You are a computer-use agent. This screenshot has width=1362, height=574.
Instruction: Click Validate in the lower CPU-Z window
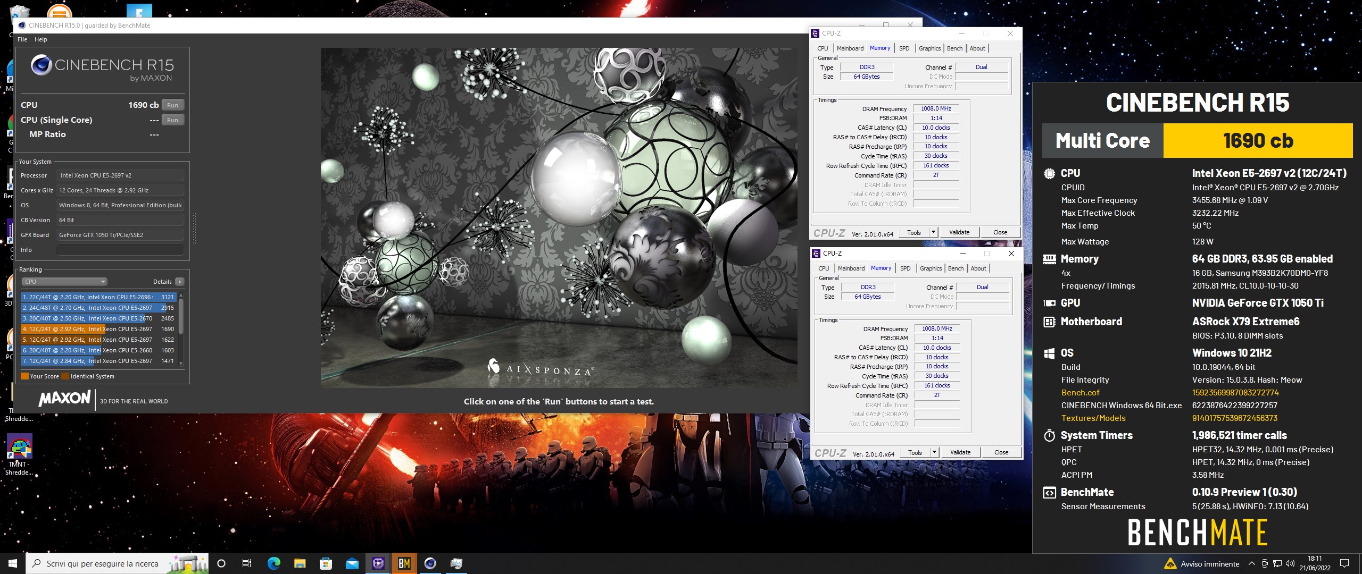pyautogui.click(x=960, y=452)
